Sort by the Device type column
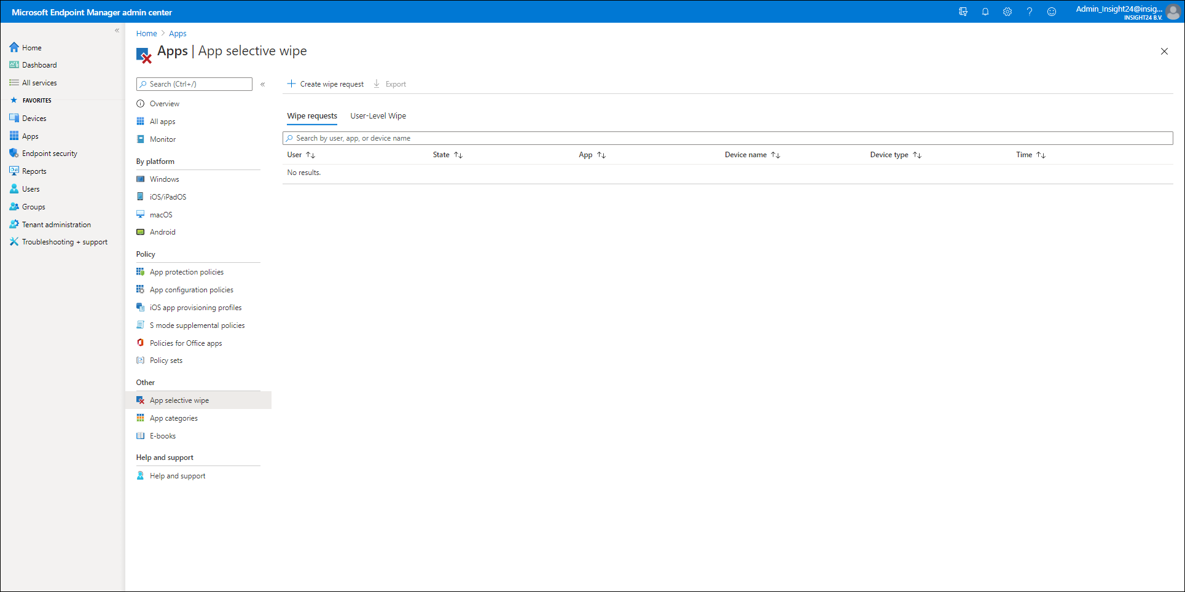Screen dimensions: 1185x592 tap(896, 155)
